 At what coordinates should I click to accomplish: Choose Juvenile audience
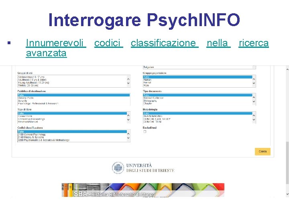pyautogui.click(x=74, y=101)
